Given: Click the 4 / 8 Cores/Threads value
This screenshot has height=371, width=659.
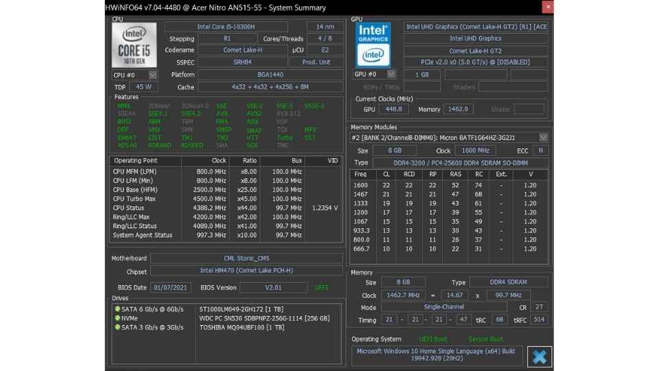Looking at the screenshot, I should coord(325,38).
